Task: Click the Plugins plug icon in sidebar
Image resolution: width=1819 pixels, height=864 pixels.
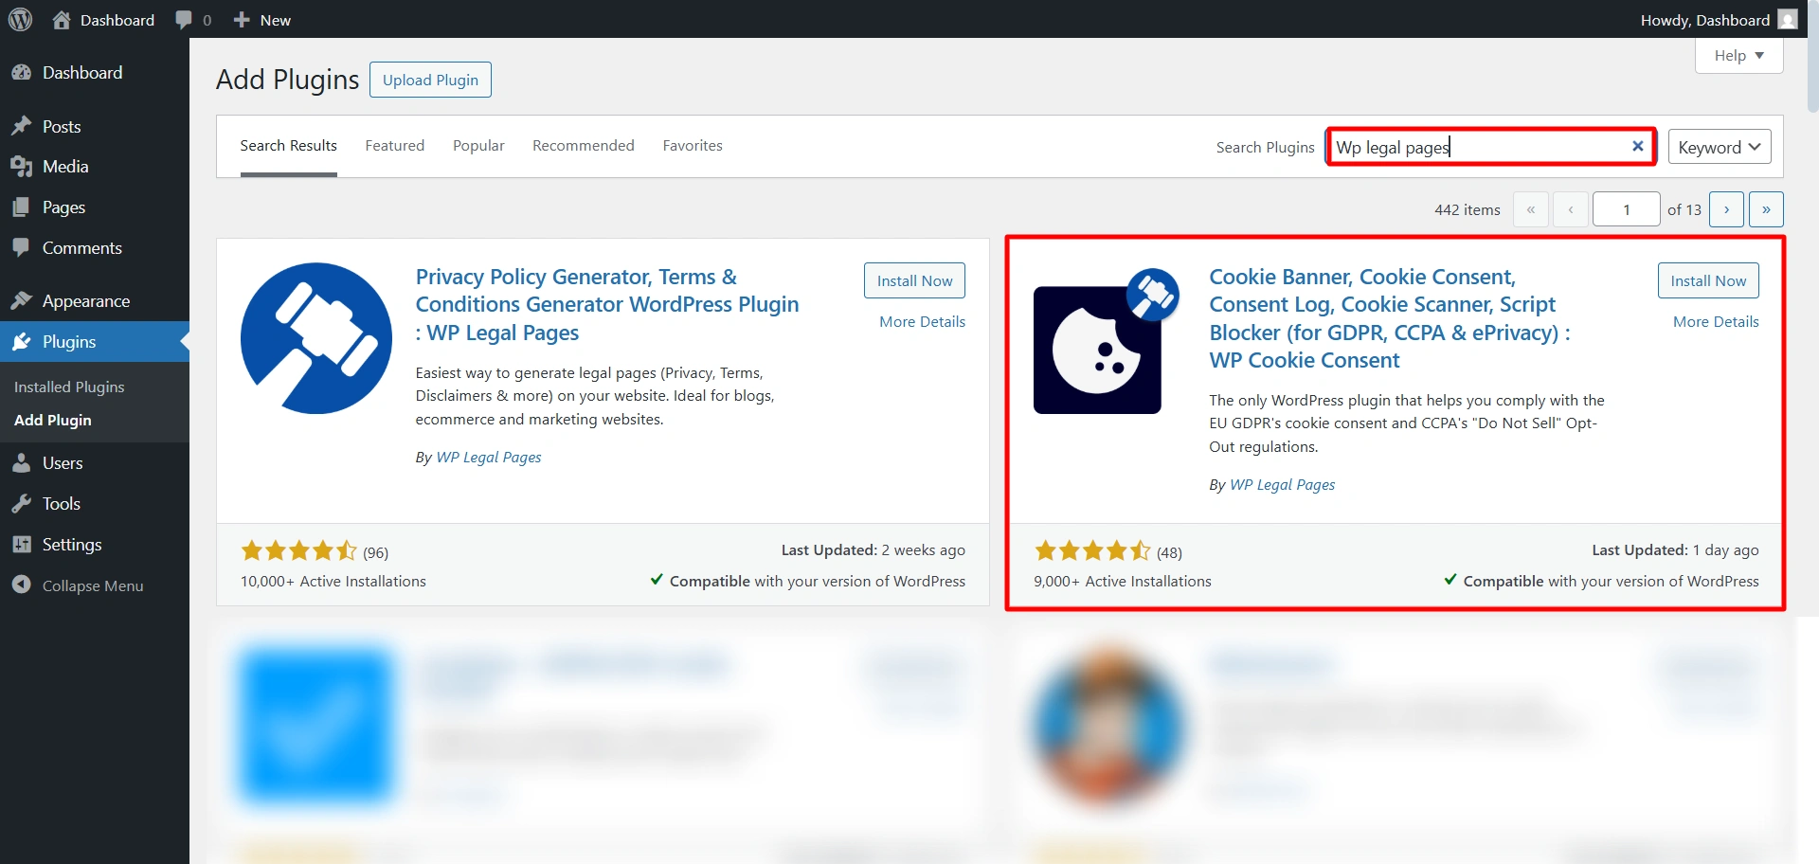Action: (22, 341)
